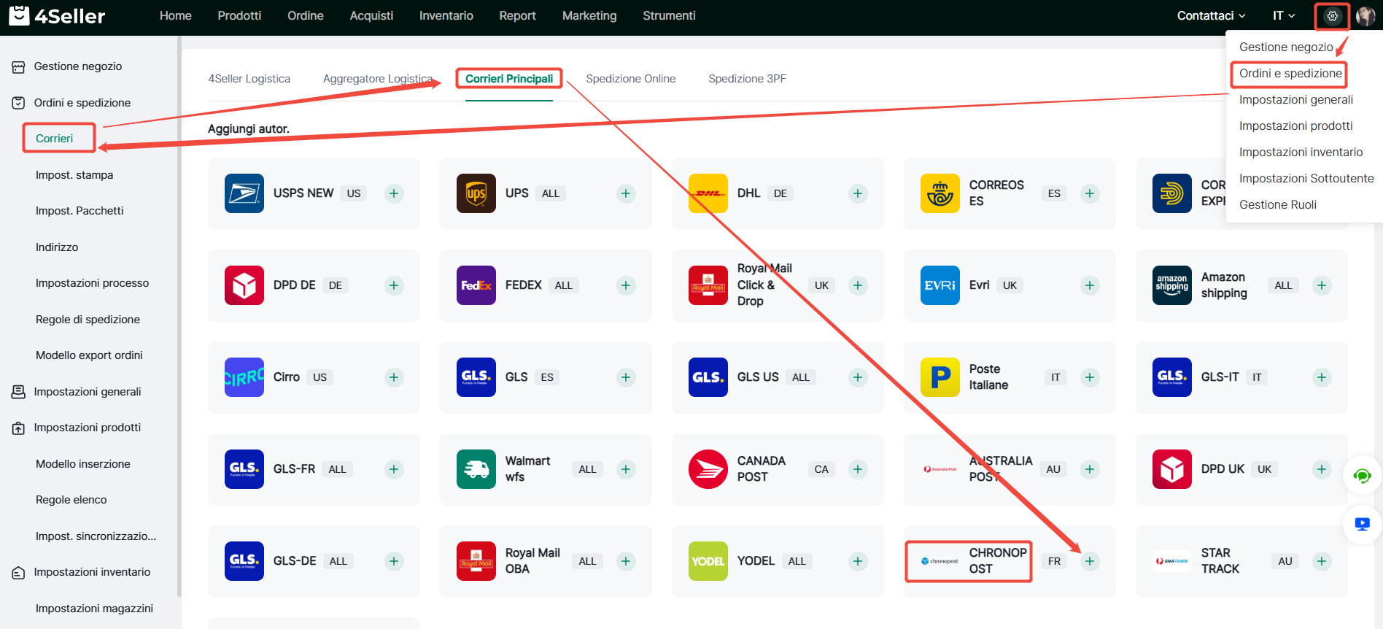Select the Corrieri Principali tab
1383x629 pixels.
(509, 79)
